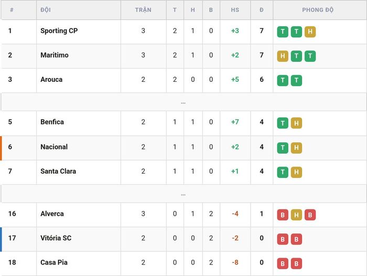Click Casa Pia's first red B badge
Screen dimensions: 367x276
click(x=283, y=263)
